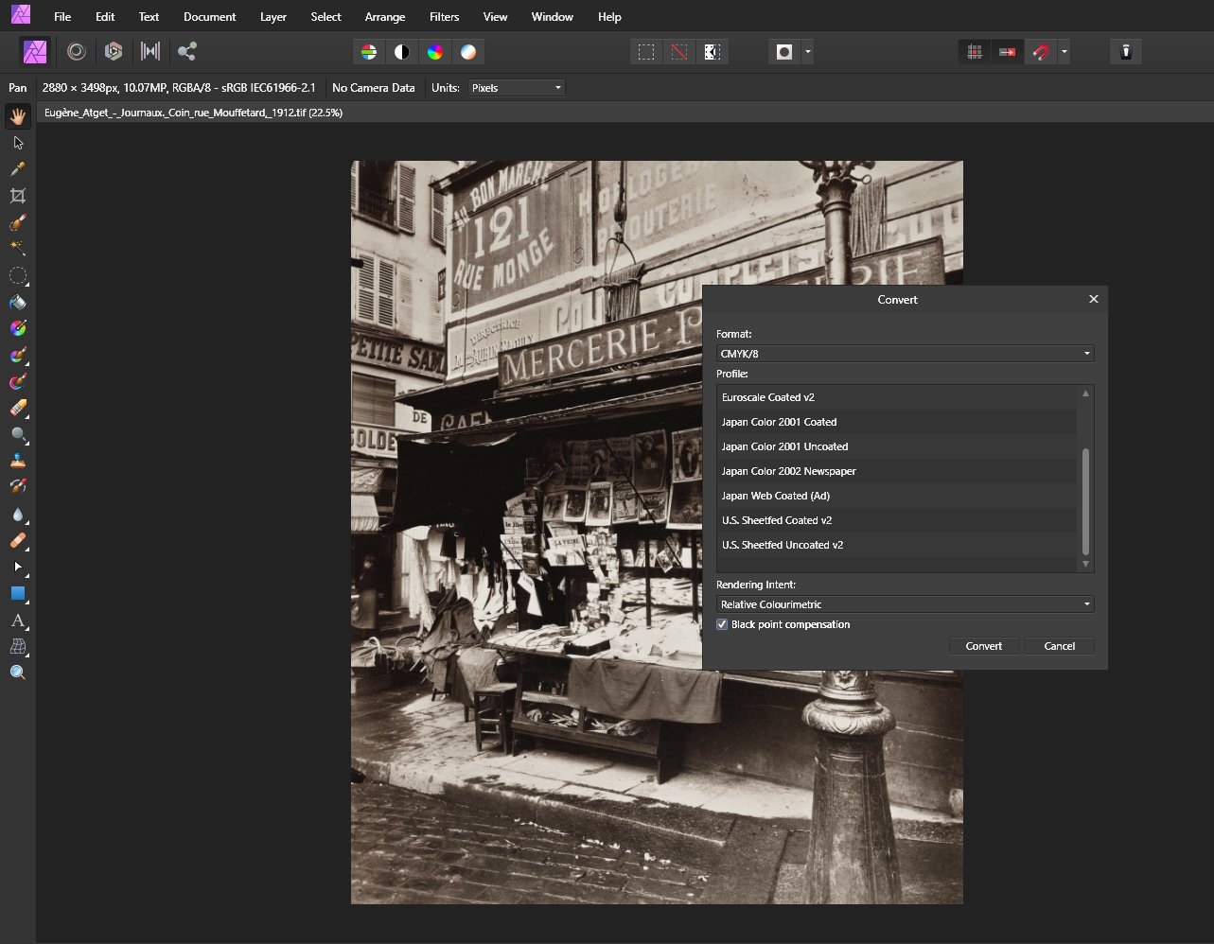Choose the U.S. Sheetfed Coated v2 profile
The width and height of the screenshot is (1214, 944).
897,520
